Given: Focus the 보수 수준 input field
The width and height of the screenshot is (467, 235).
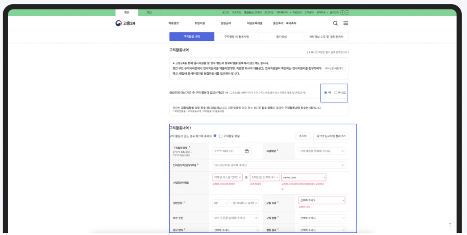Looking at the screenshot, I should pos(236,218).
